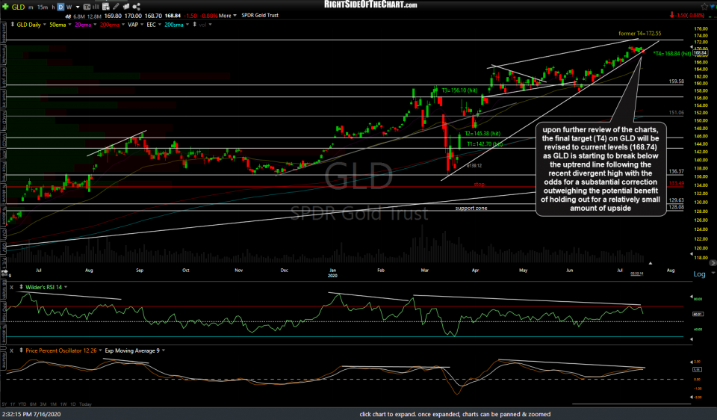The image size is (717, 420).
Task: Click the Price Percent Oscillator move handle
Action: 21,351
